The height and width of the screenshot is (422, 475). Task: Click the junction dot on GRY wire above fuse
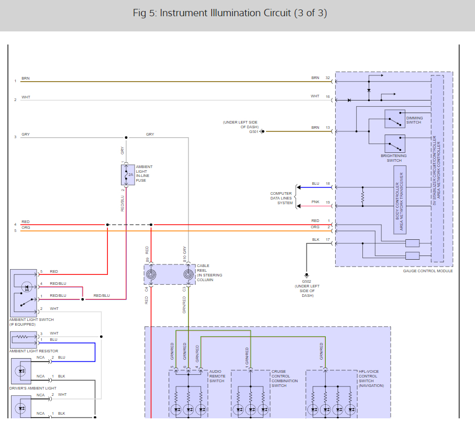[126, 138]
